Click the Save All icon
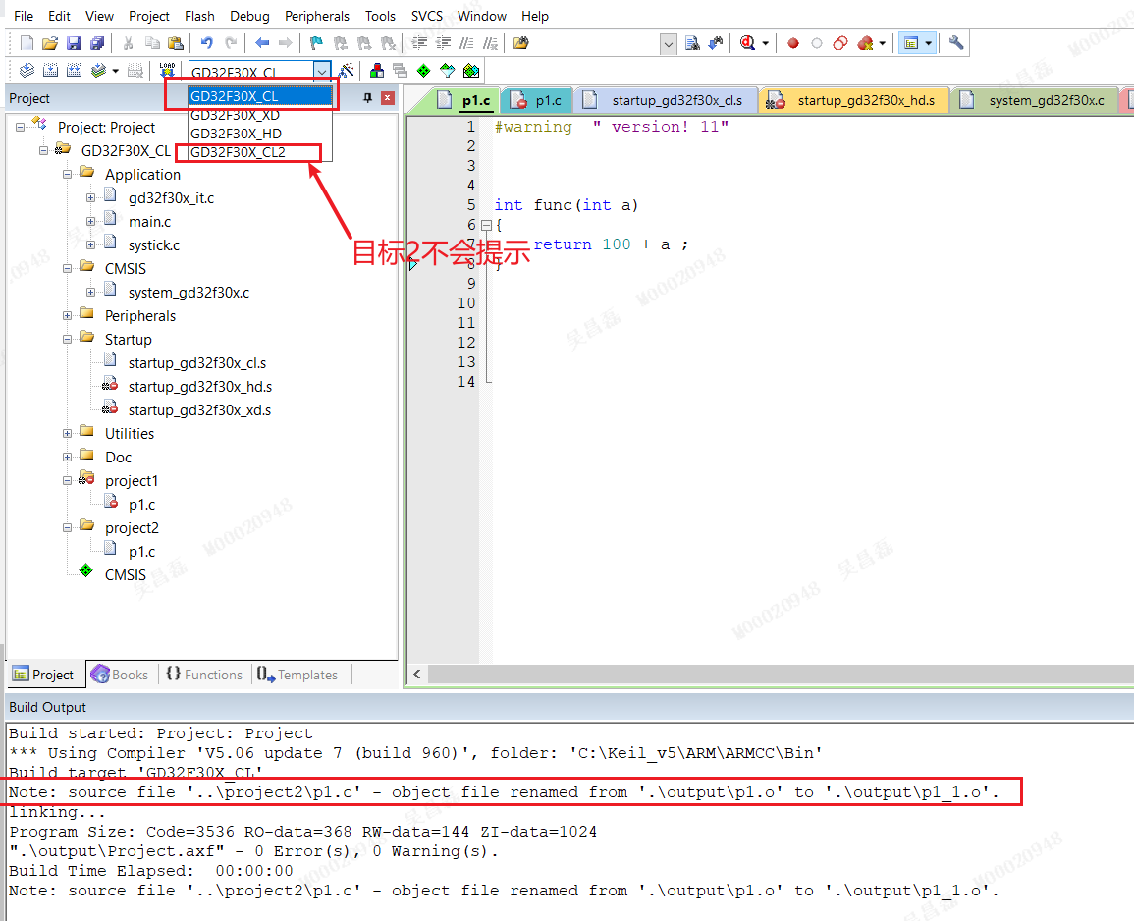 97,43
